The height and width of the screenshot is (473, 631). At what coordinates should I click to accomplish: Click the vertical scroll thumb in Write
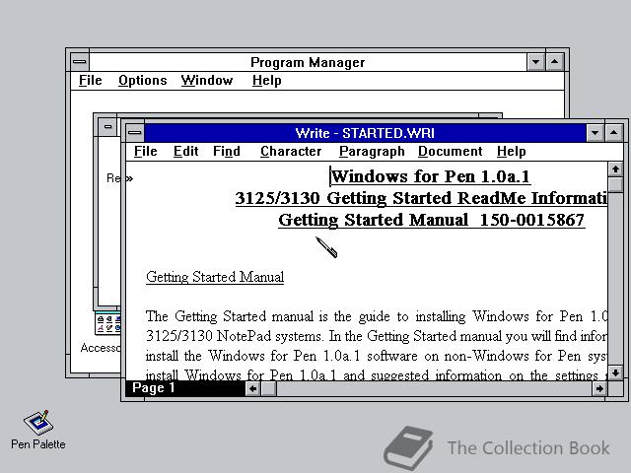(615, 184)
